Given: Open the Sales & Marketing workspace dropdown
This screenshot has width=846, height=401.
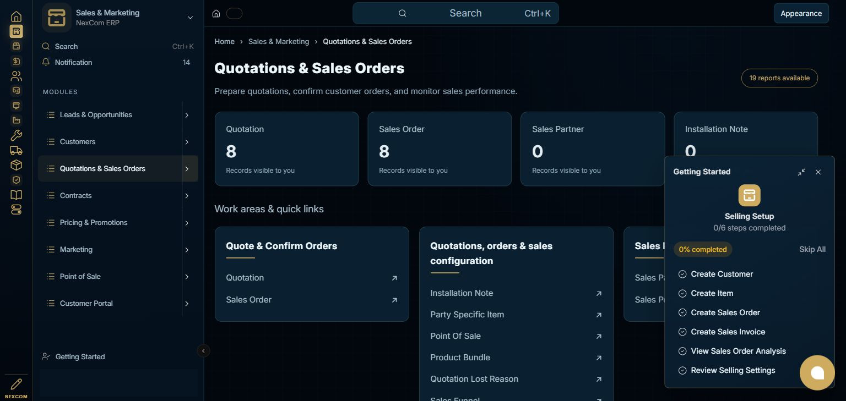Looking at the screenshot, I should pos(190,18).
